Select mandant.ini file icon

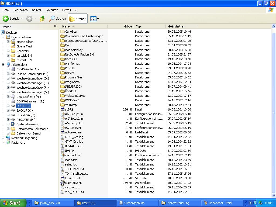[x=63, y=155]
